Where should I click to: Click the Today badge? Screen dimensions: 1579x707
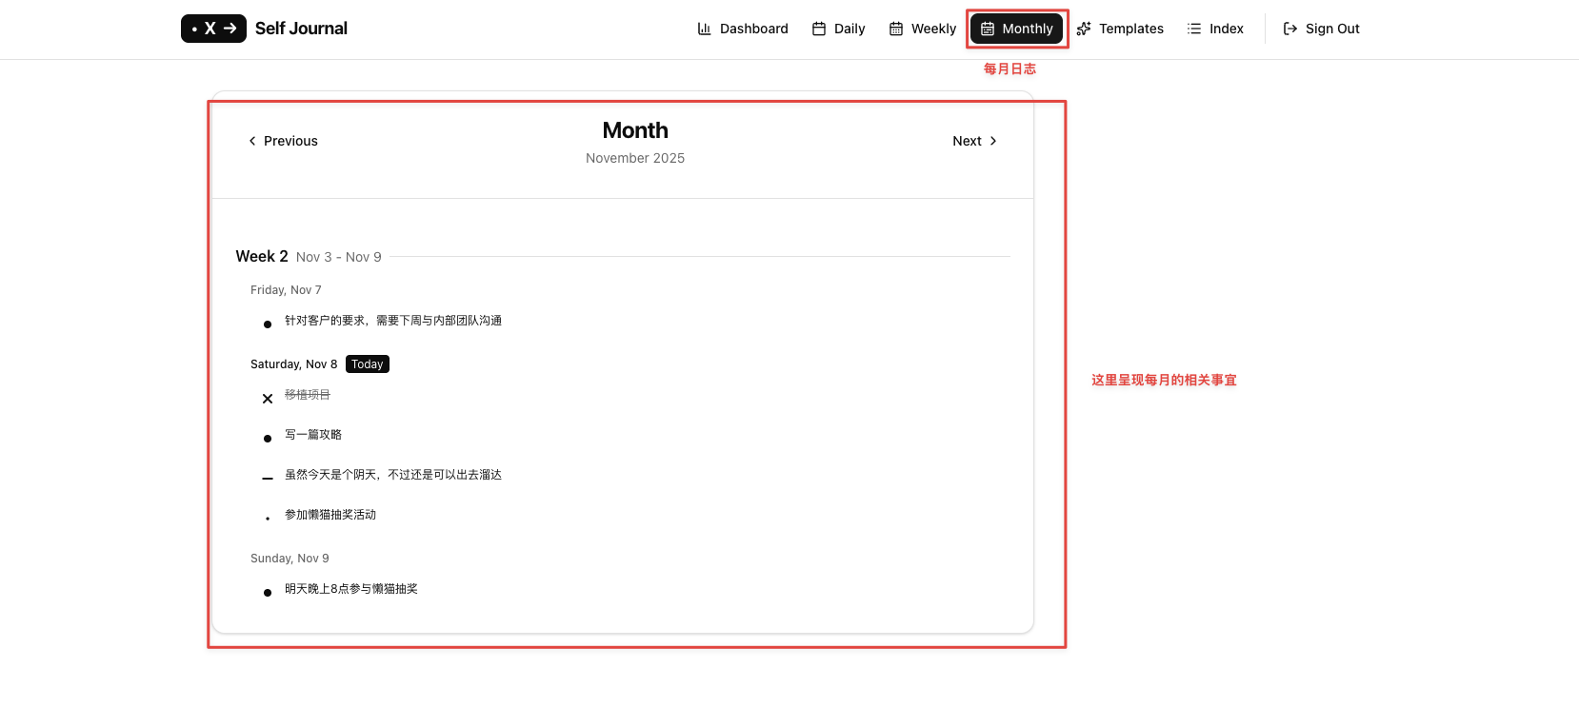pos(368,364)
